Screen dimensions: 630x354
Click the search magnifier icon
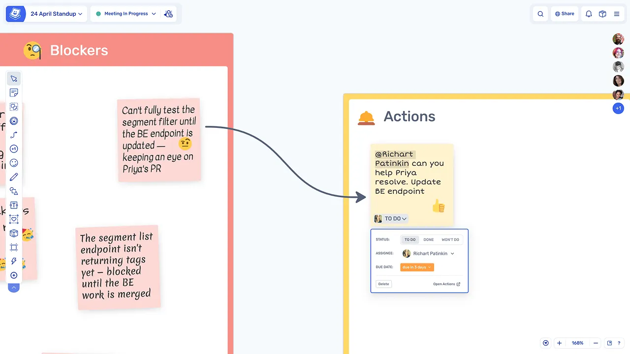pos(540,14)
